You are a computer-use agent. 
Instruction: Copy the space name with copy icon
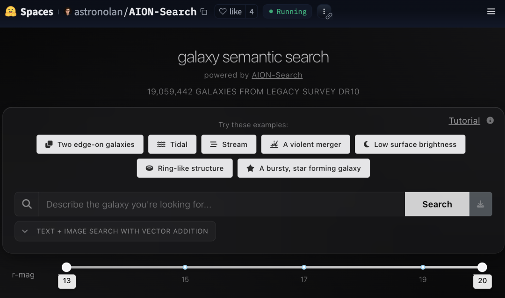[203, 12]
